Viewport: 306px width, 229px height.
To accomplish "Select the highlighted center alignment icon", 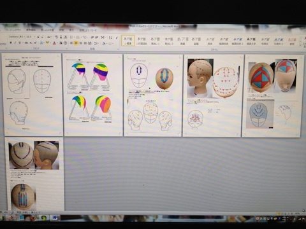I will (76, 43).
